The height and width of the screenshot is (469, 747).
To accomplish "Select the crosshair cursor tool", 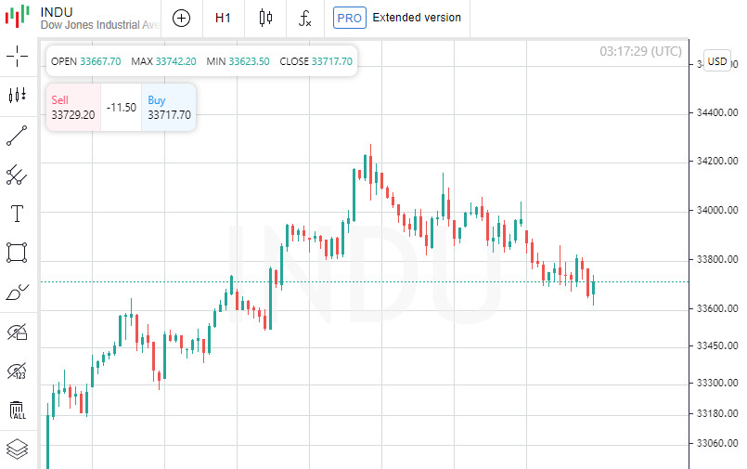I will tap(18, 56).
